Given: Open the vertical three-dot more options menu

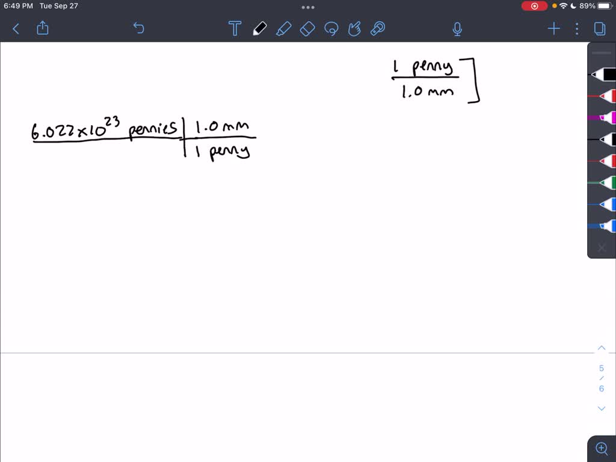Looking at the screenshot, I should click(x=577, y=29).
